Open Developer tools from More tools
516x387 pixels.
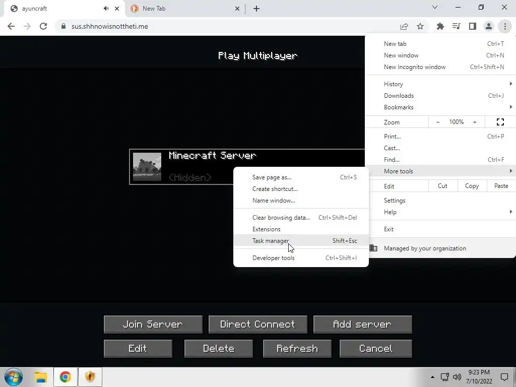301,257
